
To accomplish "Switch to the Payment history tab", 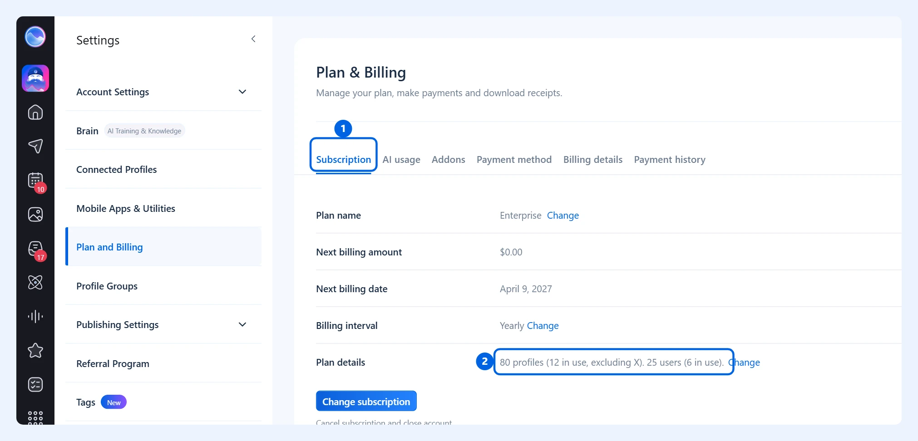I will tap(670, 160).
